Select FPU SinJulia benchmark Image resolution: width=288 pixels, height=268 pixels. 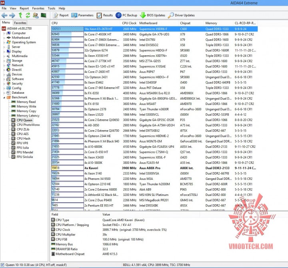click(x=22, y=157)
